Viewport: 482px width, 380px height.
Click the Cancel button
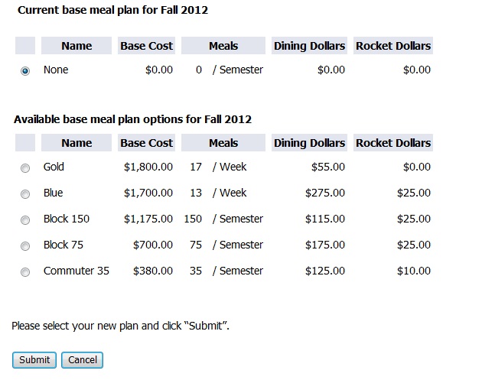point(83,360)
